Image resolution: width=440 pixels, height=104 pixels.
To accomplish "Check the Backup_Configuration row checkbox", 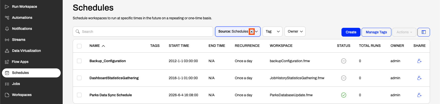I will (x=79, y=61).
